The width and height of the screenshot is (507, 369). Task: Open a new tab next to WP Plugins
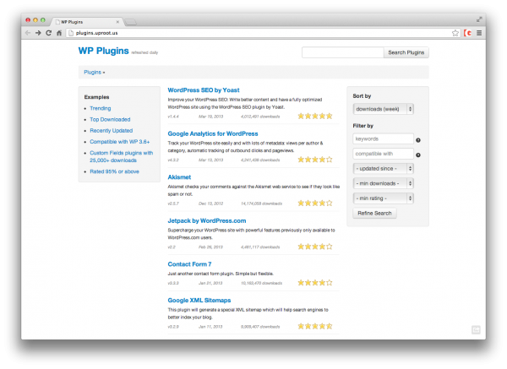[131, 22]
